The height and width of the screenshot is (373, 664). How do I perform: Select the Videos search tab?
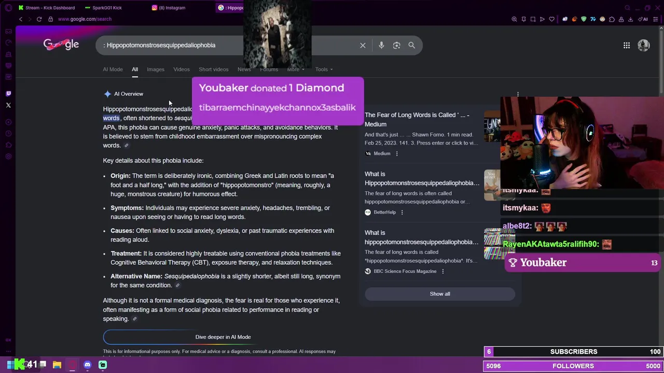click(182, 69)
